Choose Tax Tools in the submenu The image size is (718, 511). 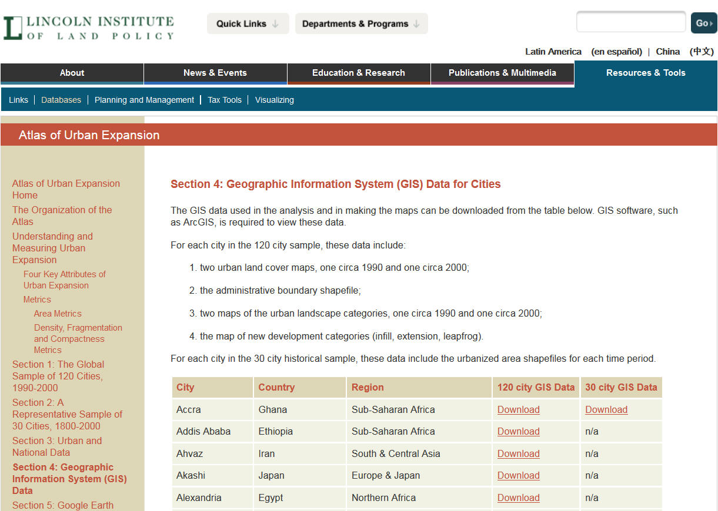tap(225, 100)
